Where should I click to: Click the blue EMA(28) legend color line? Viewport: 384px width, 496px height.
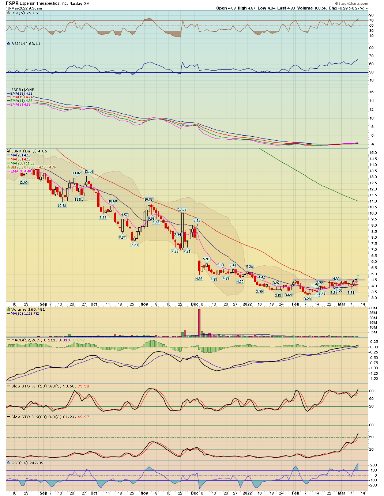click(8, 94)
